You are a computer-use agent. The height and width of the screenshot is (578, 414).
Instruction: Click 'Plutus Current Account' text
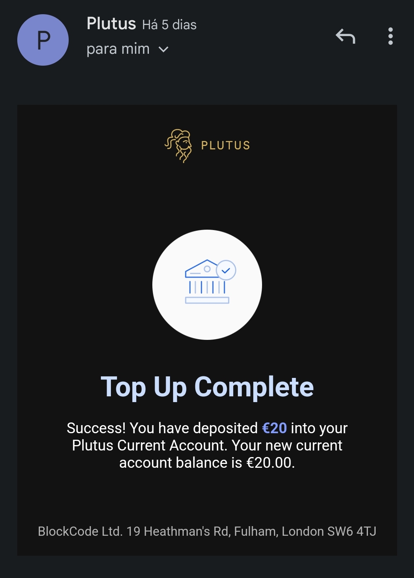(x=148, y=446)
